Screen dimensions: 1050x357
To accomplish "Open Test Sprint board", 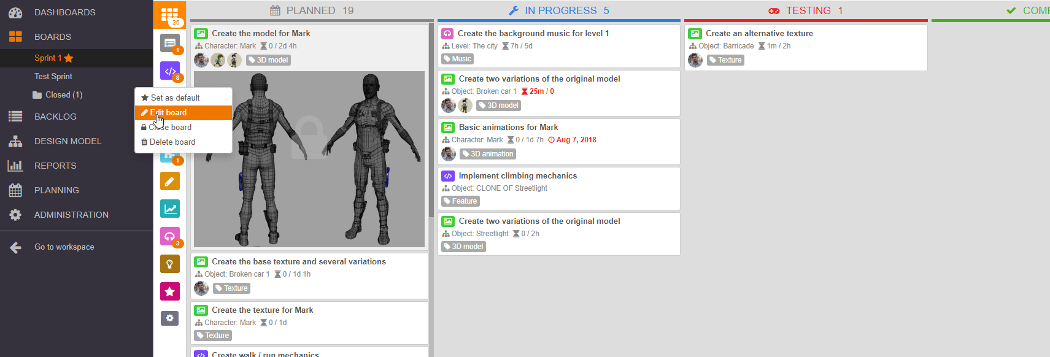I will [53, 77].
